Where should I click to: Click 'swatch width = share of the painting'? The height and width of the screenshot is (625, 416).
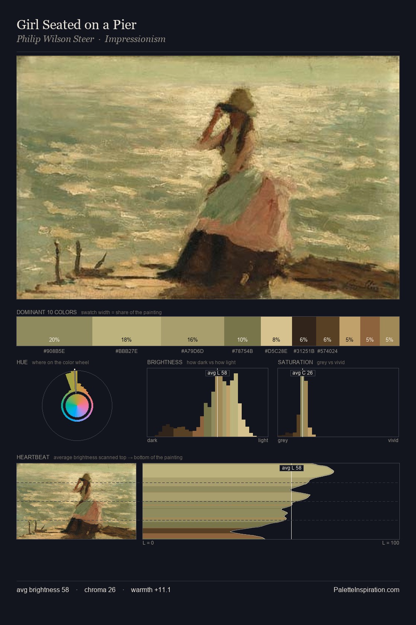121,312
